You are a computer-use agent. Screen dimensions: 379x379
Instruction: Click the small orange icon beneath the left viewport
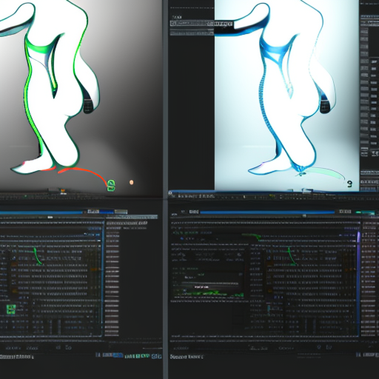click(x=63, y=191)
